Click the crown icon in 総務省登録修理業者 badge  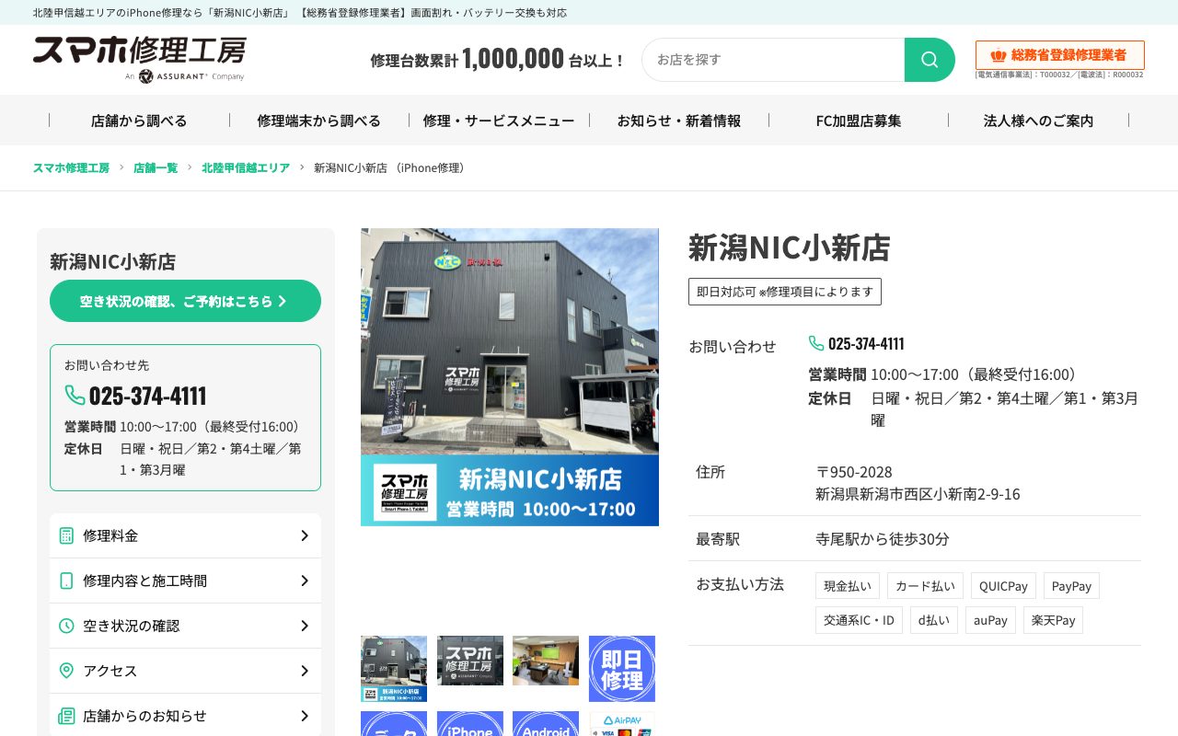(x=999, y=55)
